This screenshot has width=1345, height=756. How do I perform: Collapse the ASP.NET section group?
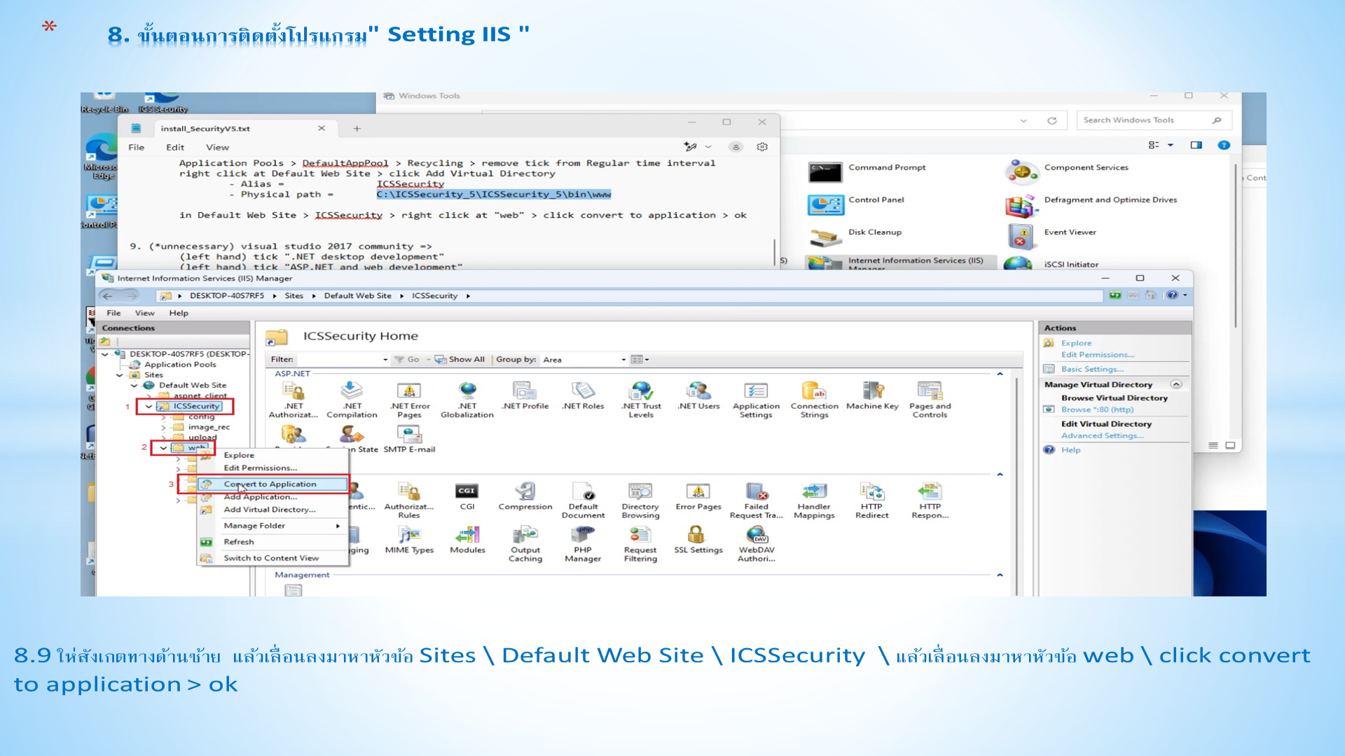(1000, 374)
